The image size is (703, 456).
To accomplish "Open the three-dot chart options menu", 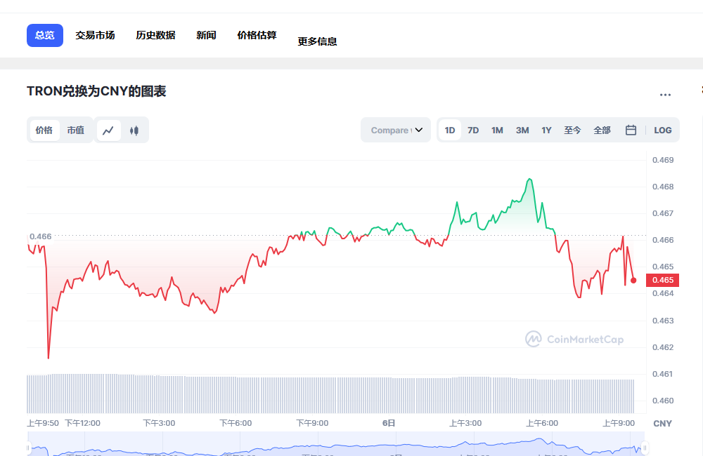I will pyautogui.click(x=665, y=95).
